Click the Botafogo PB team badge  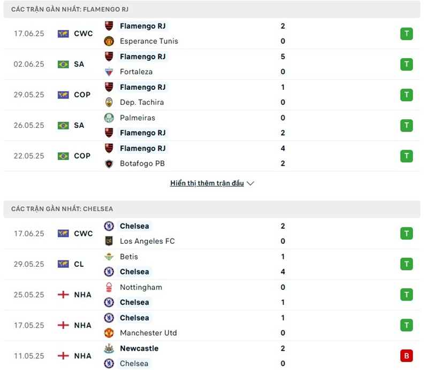pos(109,164)
